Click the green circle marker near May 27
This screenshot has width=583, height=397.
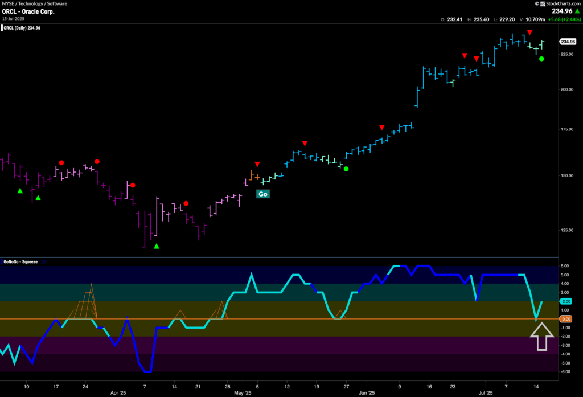346,169
